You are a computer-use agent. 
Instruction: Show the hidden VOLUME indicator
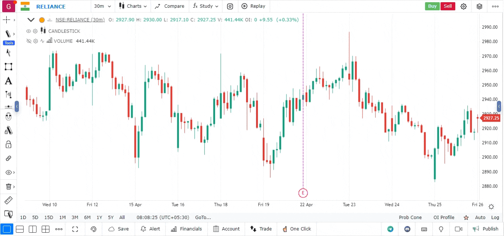point(28,41)
